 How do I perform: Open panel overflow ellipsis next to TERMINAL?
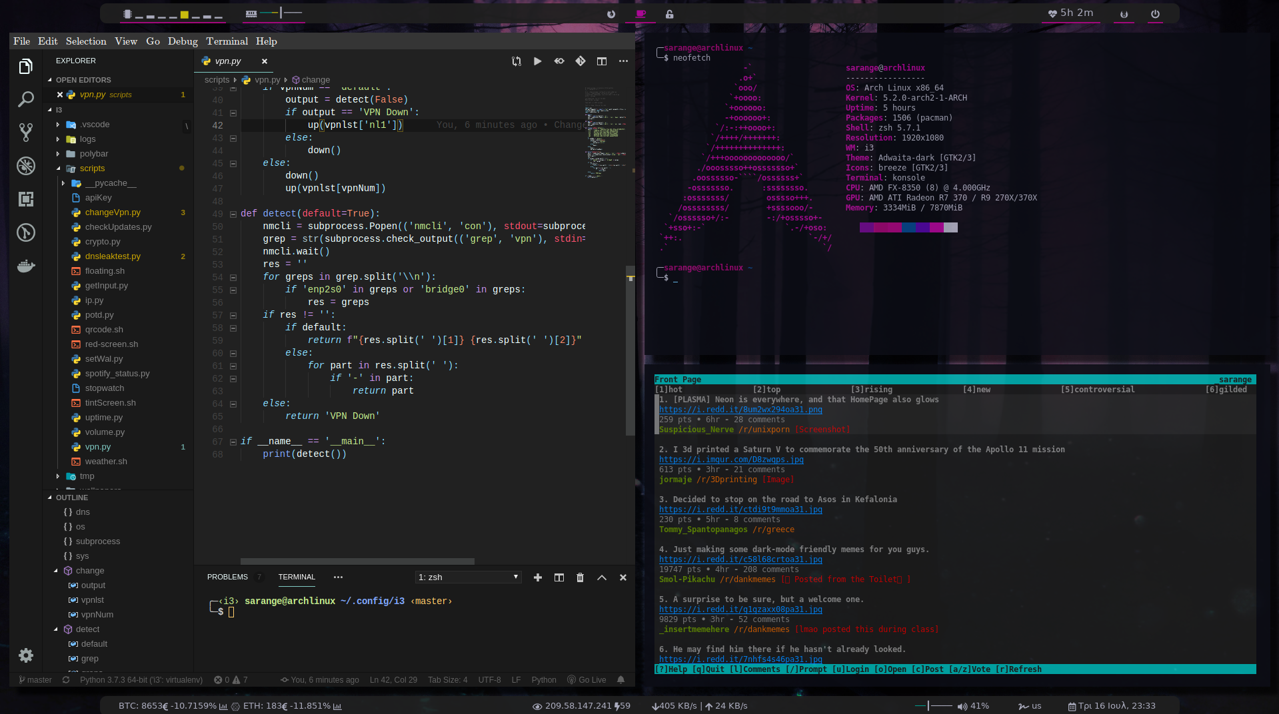point(338,577)
